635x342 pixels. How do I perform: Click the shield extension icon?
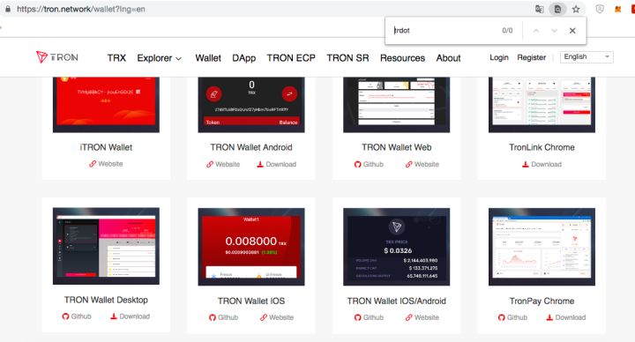600,9
